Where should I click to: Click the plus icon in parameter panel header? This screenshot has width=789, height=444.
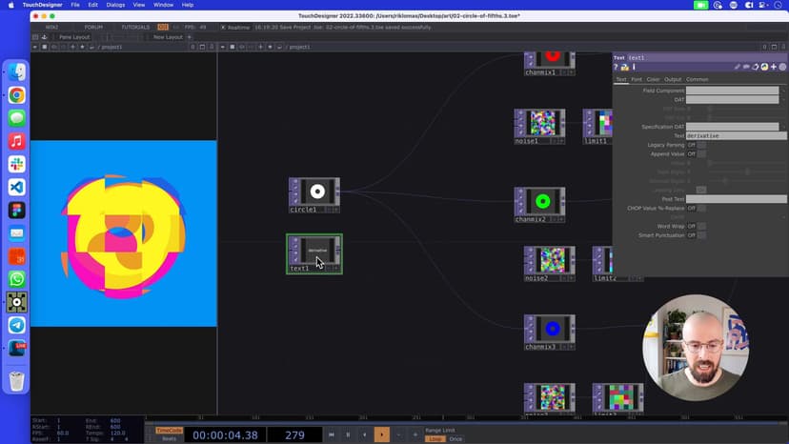point(774,68)
